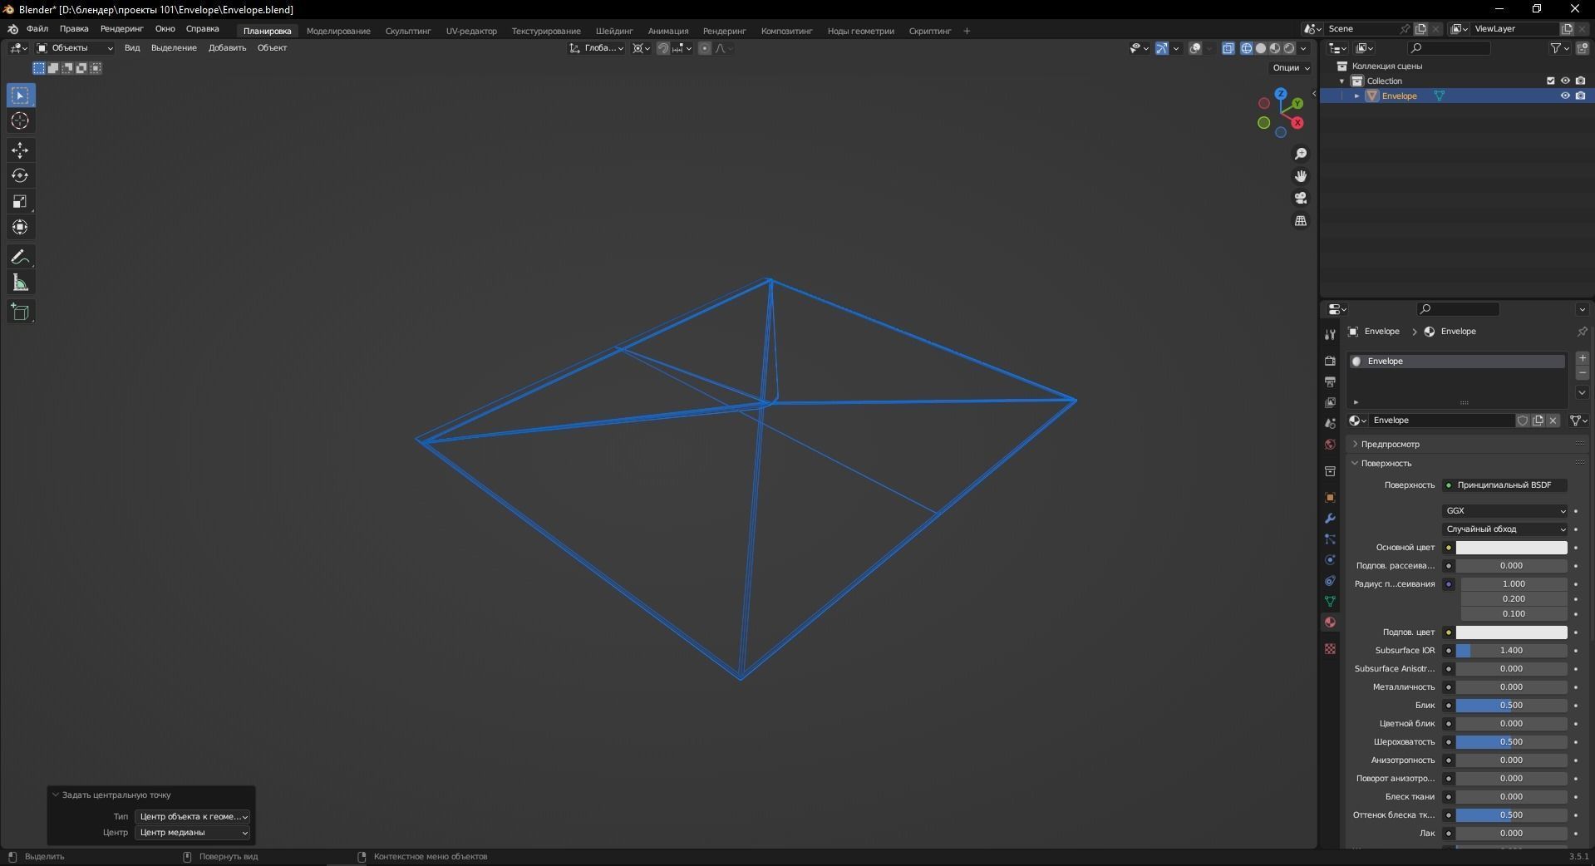Choose the Measure tool
1595x866 pixels.
click(x=21, y=283)
